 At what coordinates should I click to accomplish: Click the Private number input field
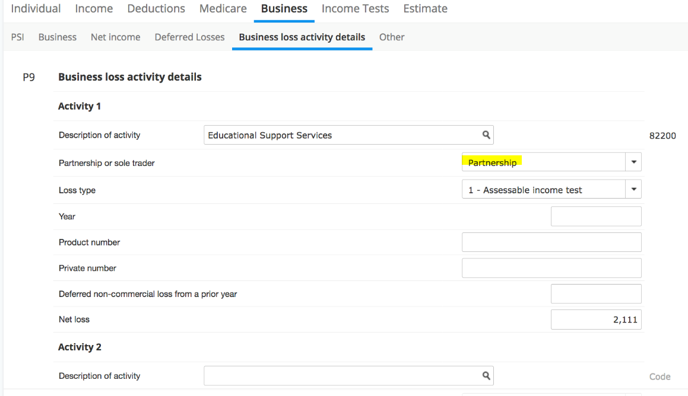click(x=551, y=268)
